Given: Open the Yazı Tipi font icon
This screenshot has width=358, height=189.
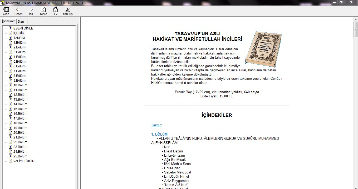Looking at the screenshot, I should pos(68,10).
